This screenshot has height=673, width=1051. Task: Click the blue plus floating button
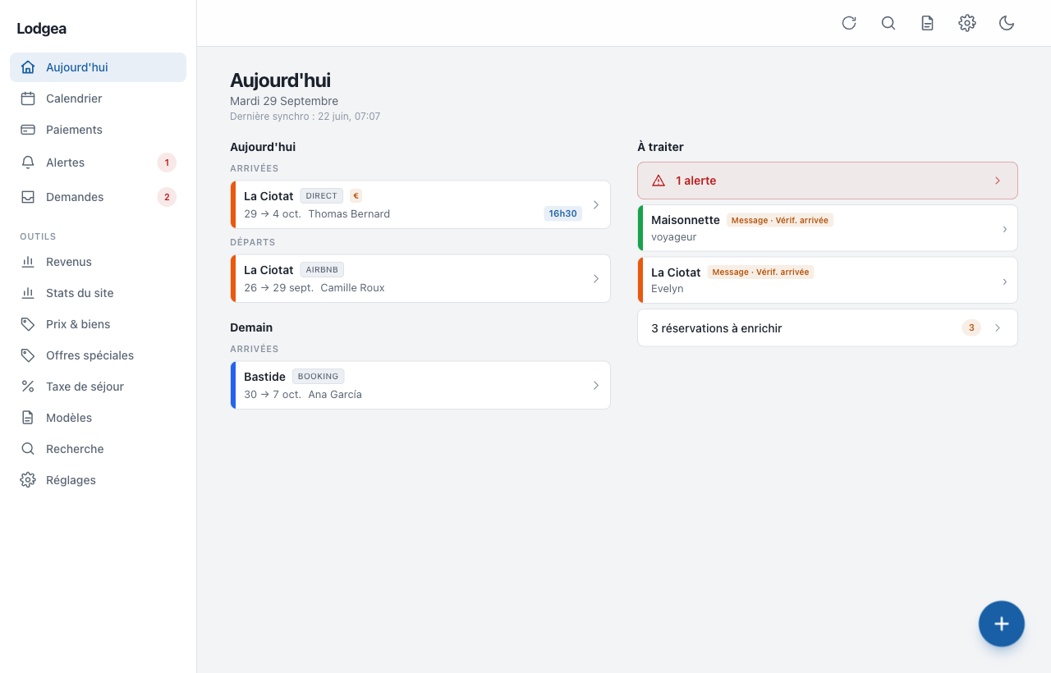coord(1002,624)
